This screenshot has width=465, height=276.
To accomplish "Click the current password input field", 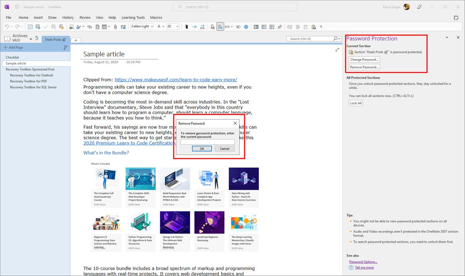I will click(208, 142).
